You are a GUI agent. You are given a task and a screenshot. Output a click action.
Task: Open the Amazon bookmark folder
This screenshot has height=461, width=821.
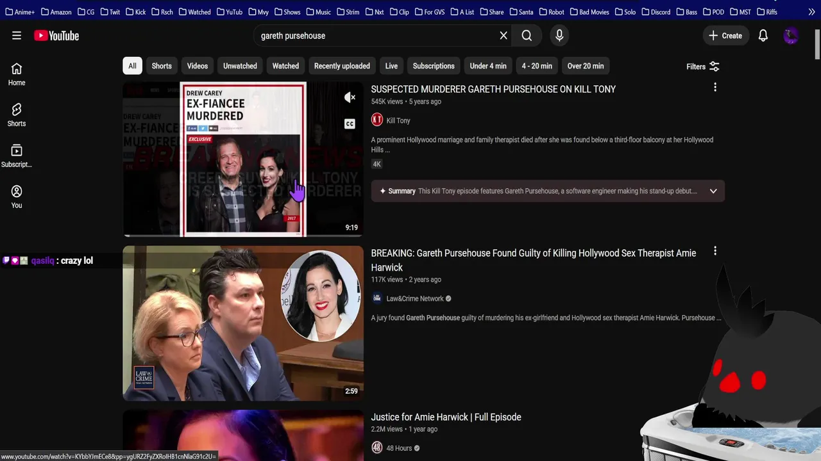tap(56, 12)
